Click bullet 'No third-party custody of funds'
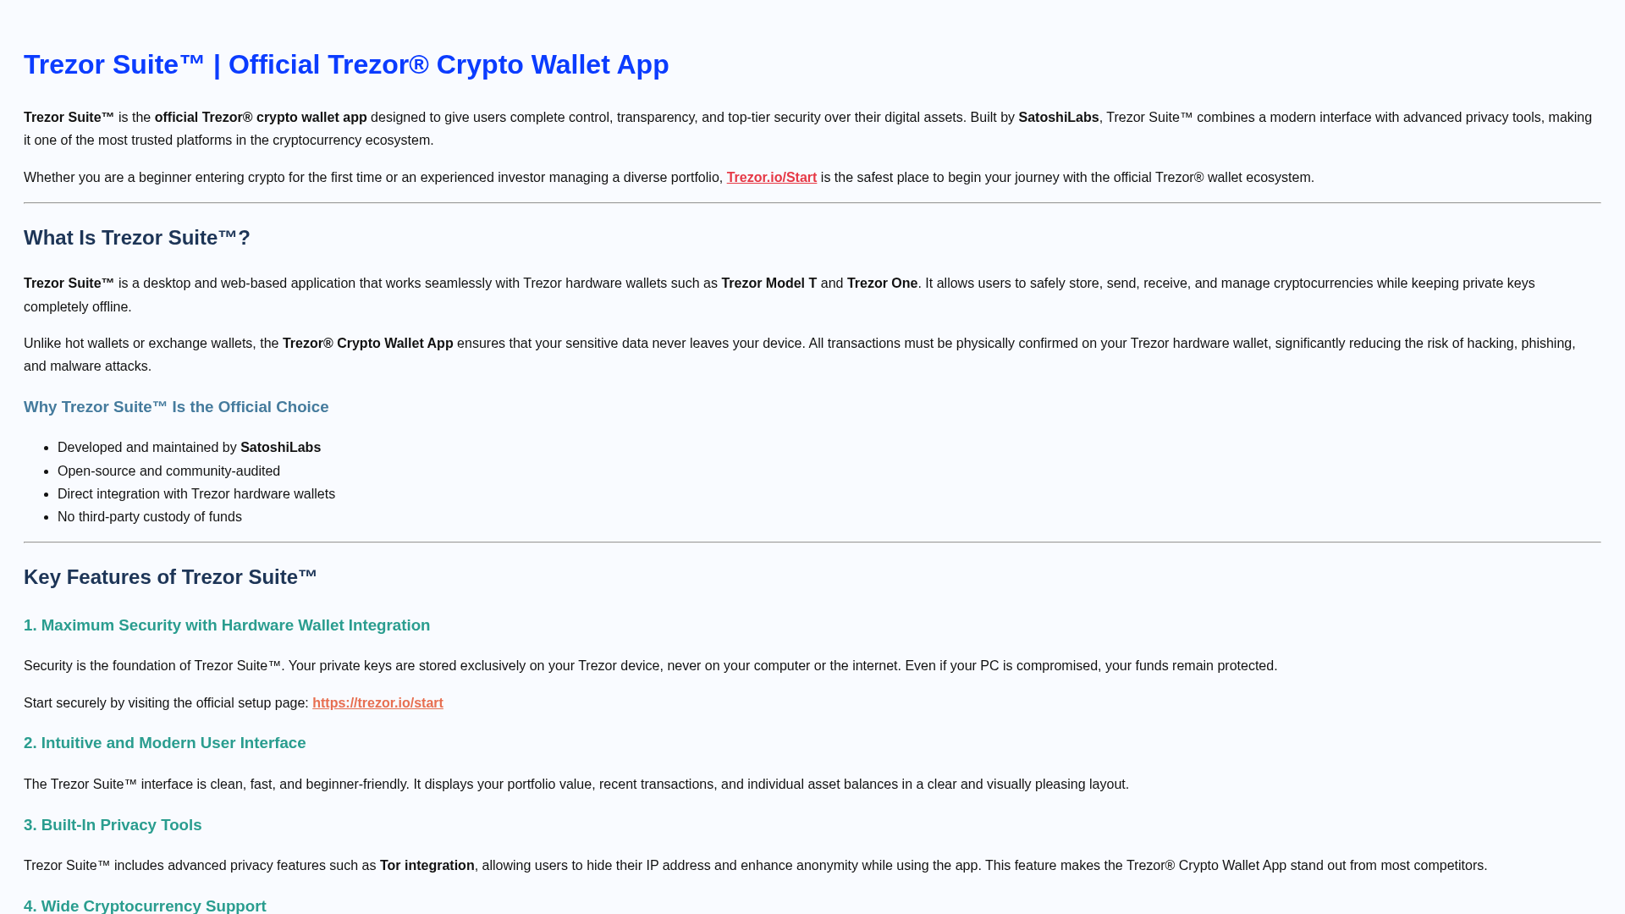The width and height of the screenshot is (1625, 914). 150,517
